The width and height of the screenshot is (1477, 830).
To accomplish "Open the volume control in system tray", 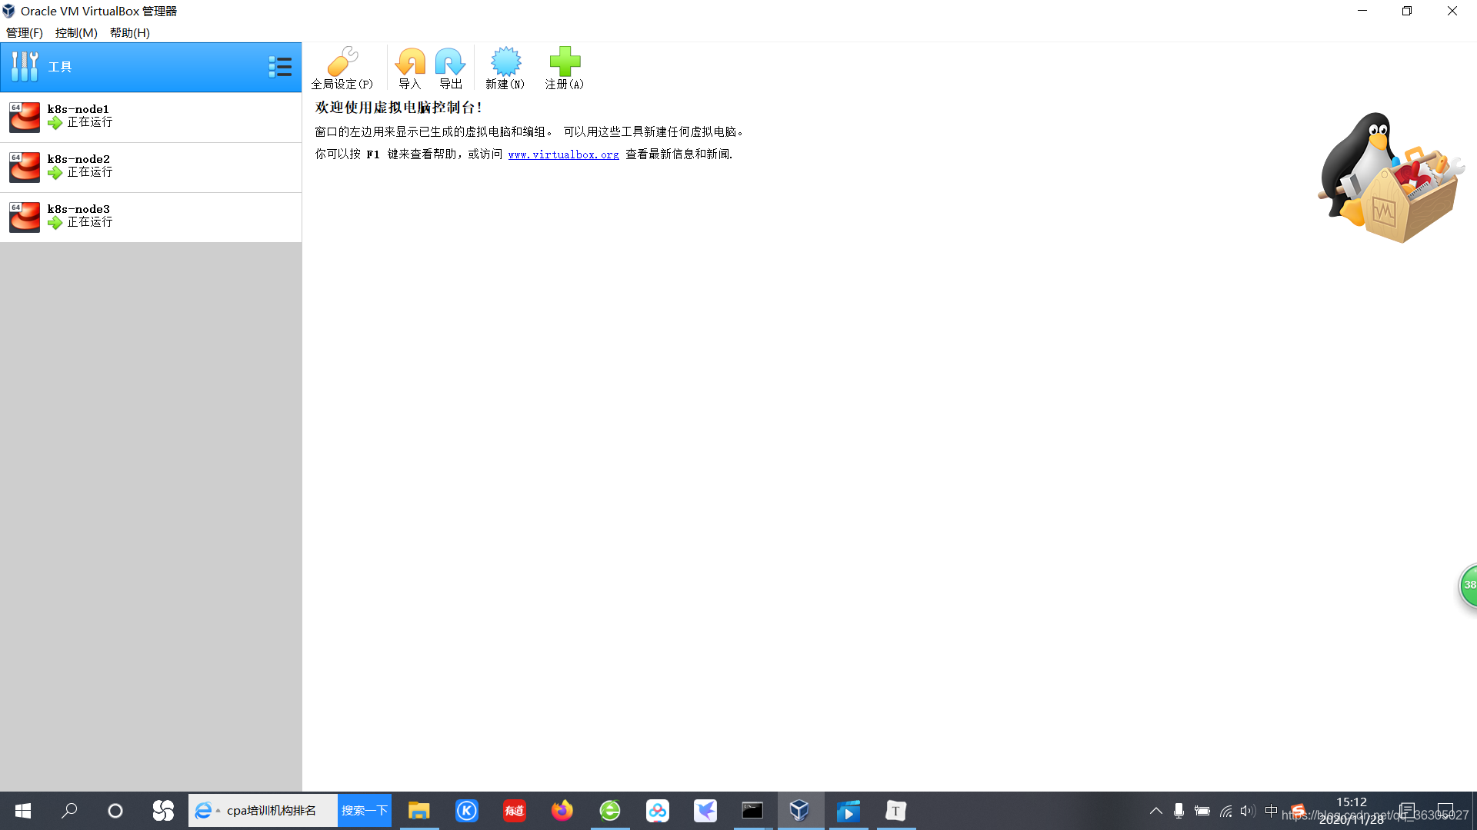I will click(1247, 811).
